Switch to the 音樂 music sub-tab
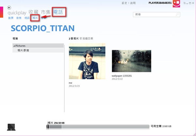The image size is (196, 136). [x=19, y=18]
